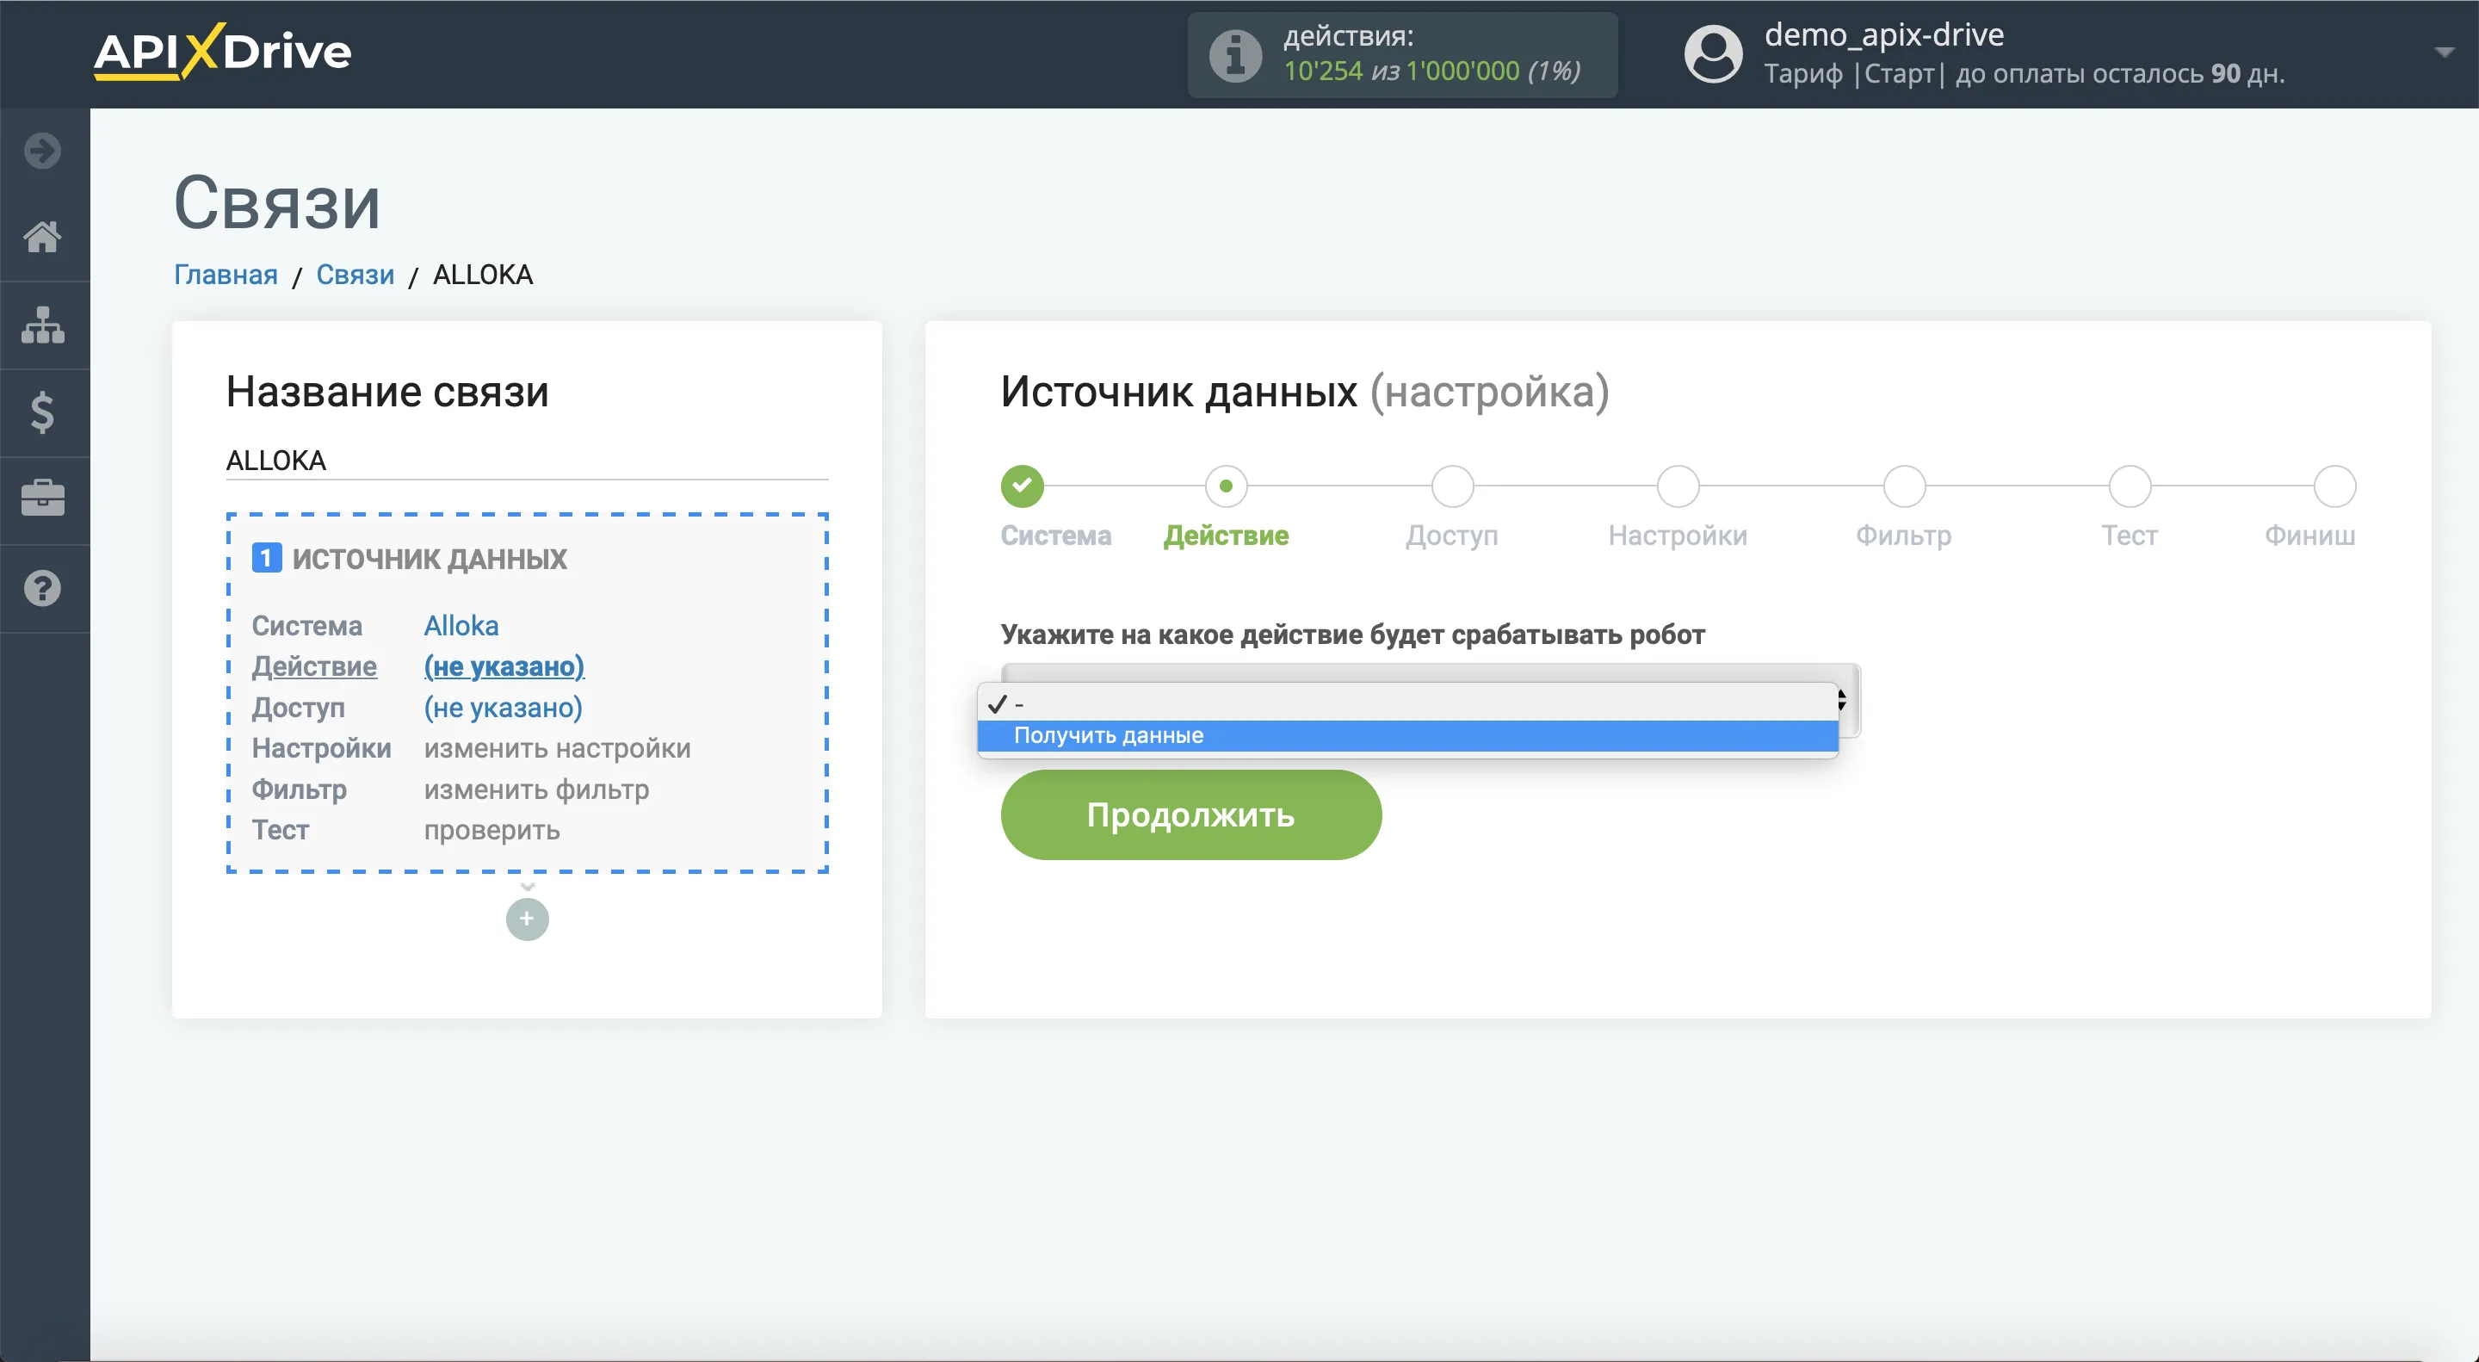Click the изменить настройки text
The width and height of the screenshot is (2479, 1362).
point(557,748)
